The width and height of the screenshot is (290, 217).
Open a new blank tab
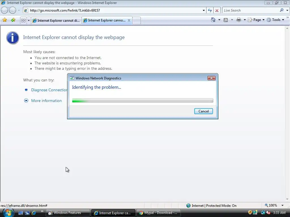(137, 20)
